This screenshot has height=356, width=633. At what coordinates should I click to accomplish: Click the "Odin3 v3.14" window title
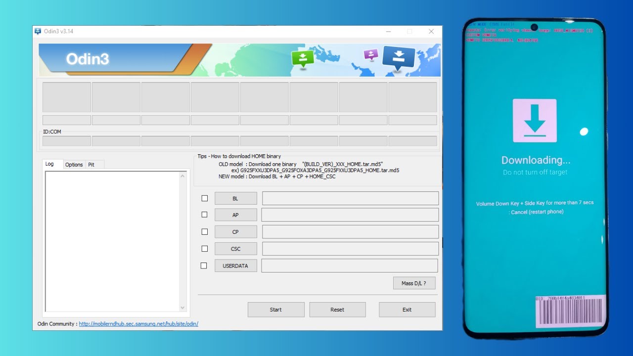tap(59, 31)
